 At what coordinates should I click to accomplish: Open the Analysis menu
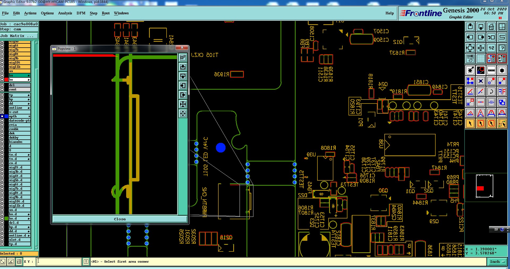(x=65, y=13)
